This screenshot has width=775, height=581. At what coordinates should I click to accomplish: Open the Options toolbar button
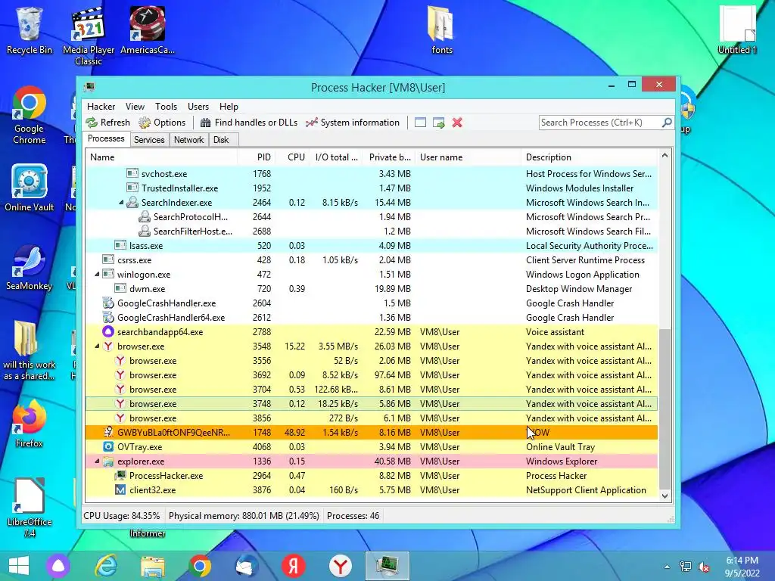click(x=162, y=123)
